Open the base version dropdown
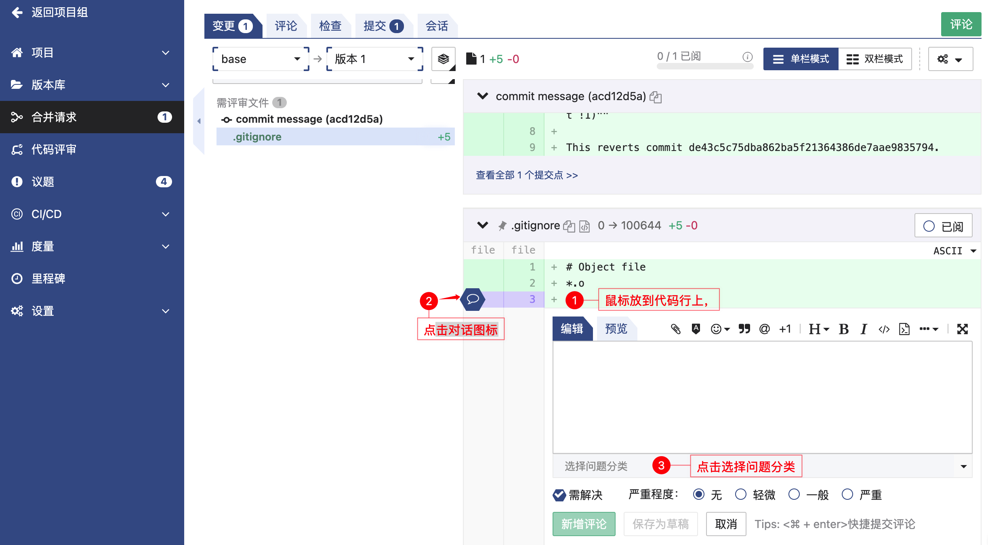The width and height of the screenshot is (988, 545). [261, 59]
